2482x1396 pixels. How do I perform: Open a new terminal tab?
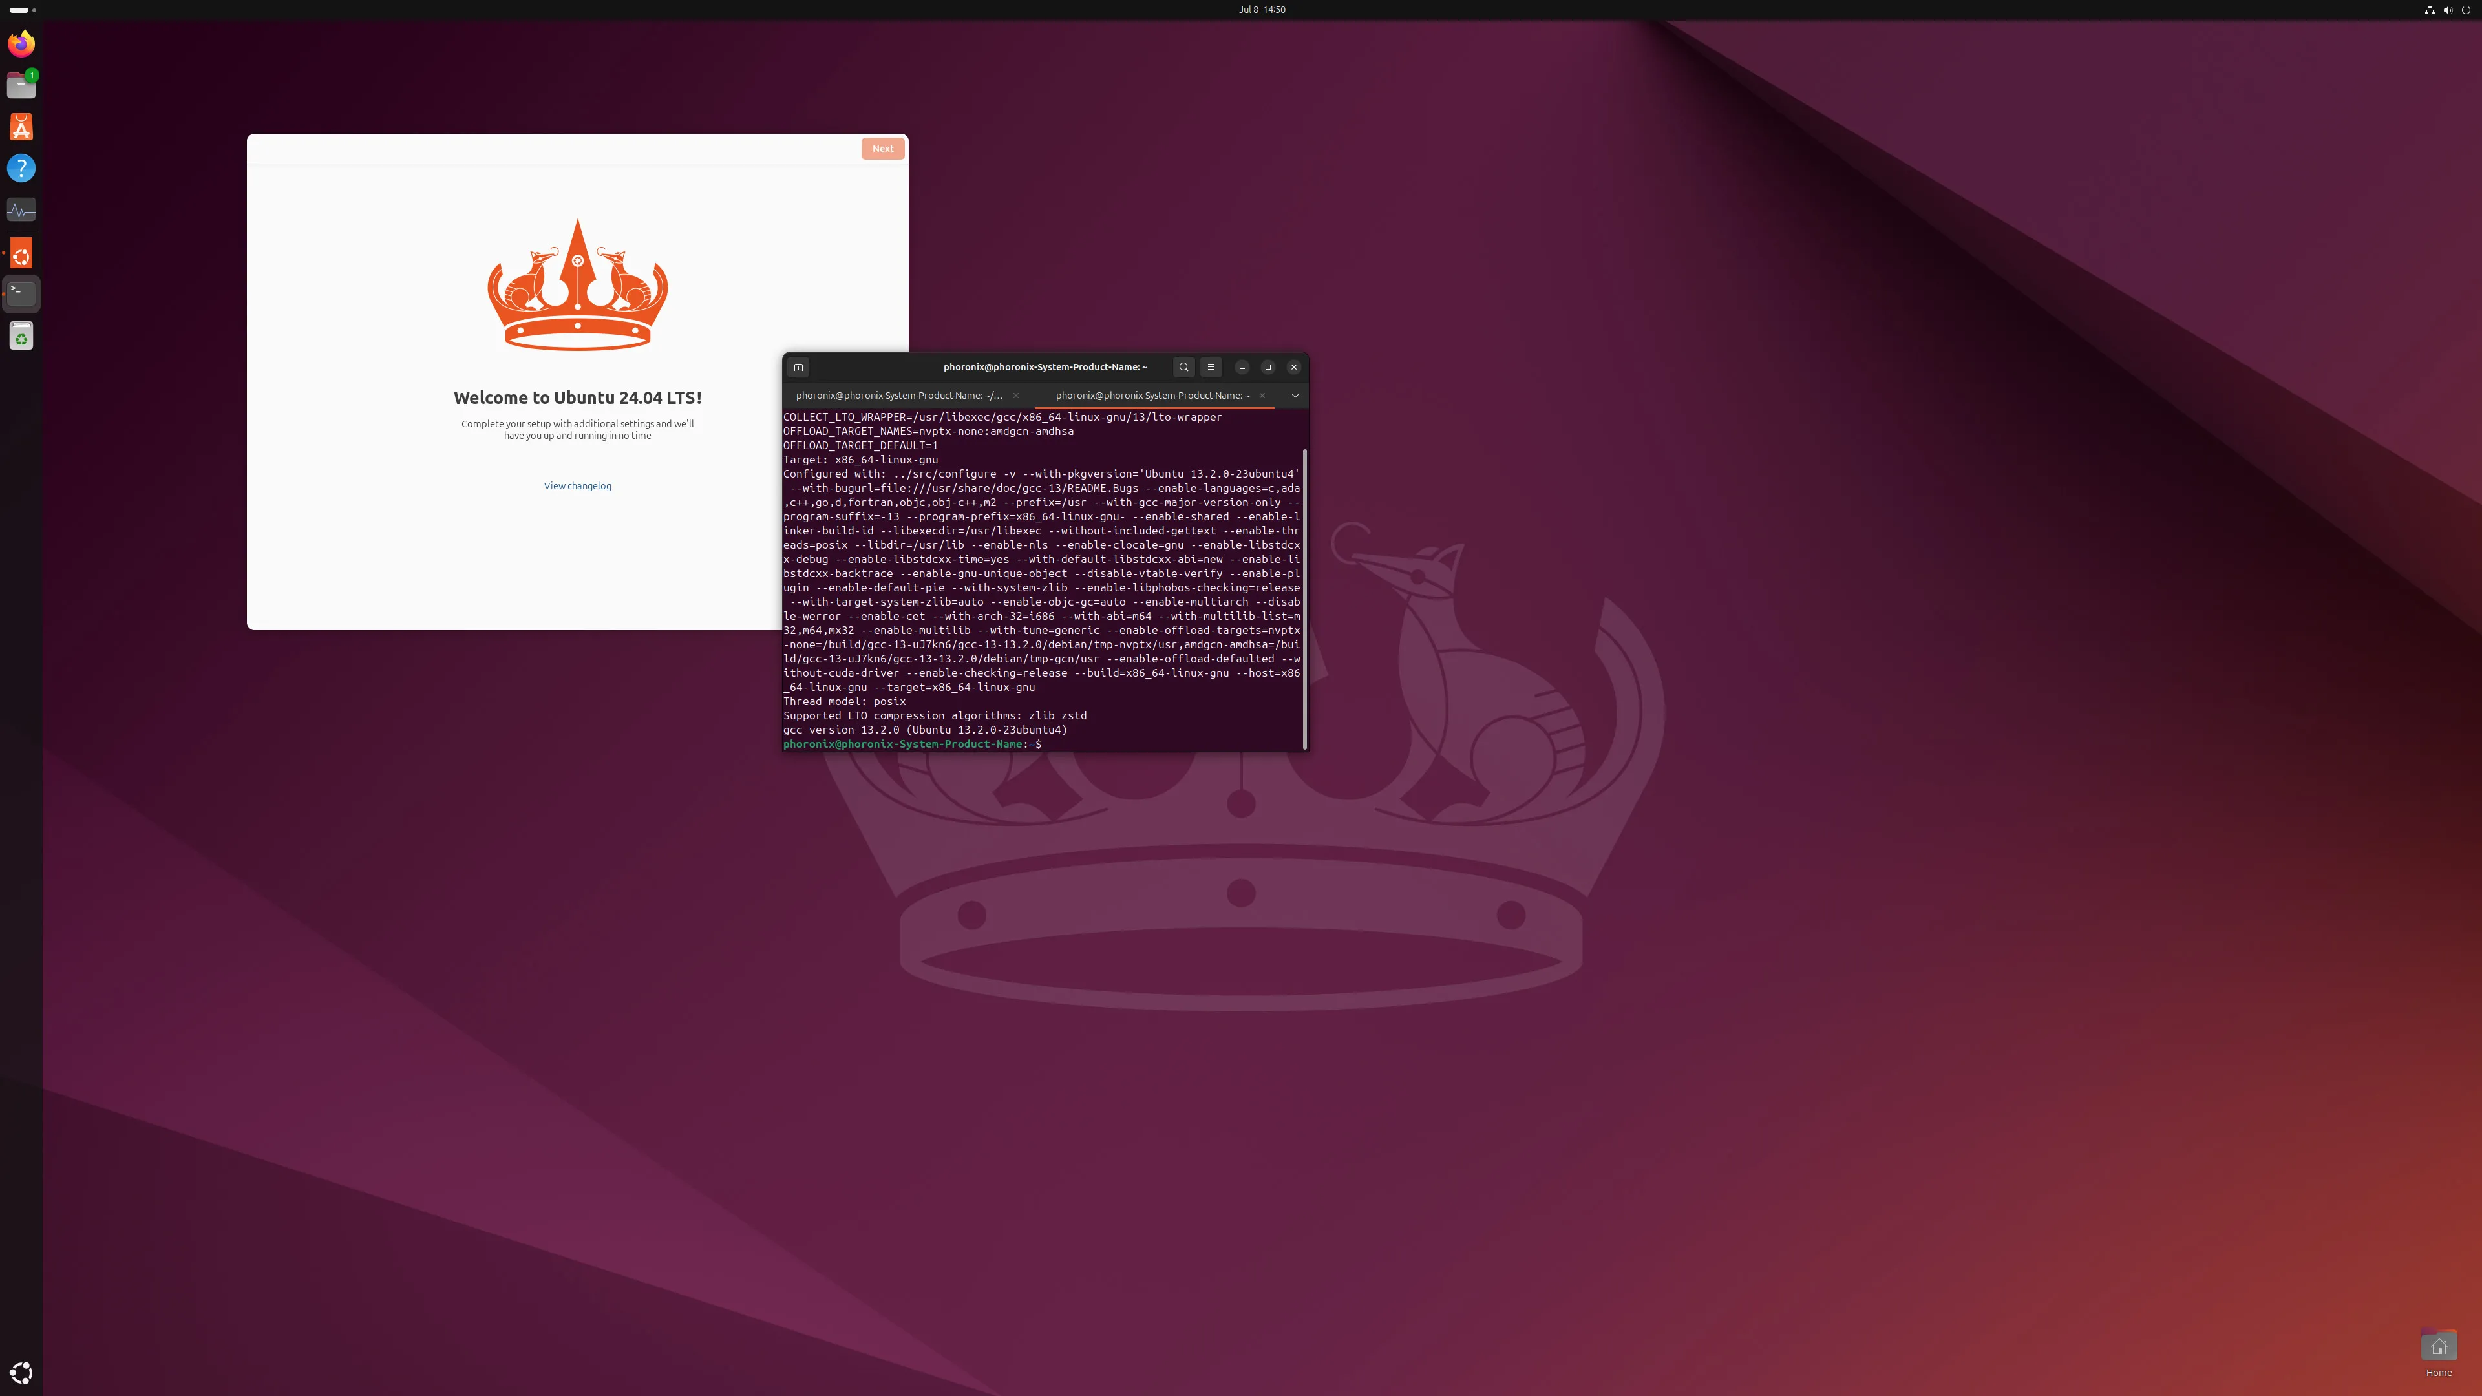[x=798, y=367]
